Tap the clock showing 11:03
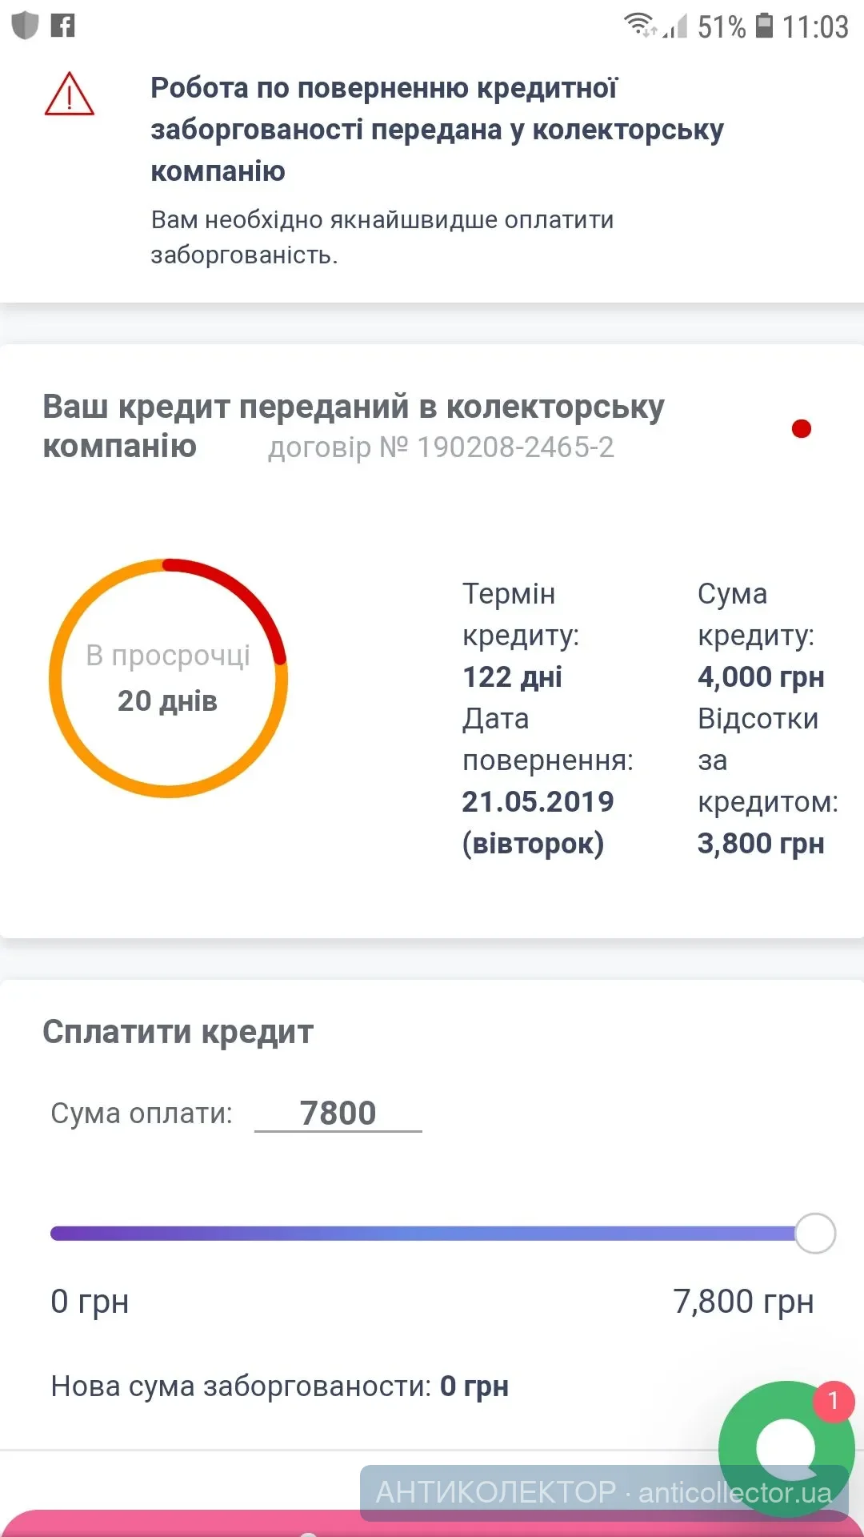 pyautogui.click(x=814, y=27)
